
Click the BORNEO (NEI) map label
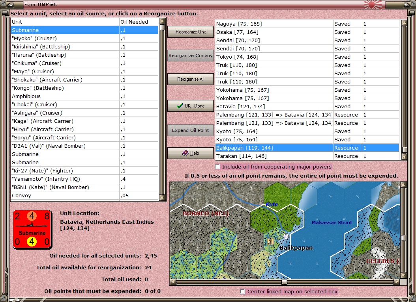pyautogui.click(x=206, y=213)
